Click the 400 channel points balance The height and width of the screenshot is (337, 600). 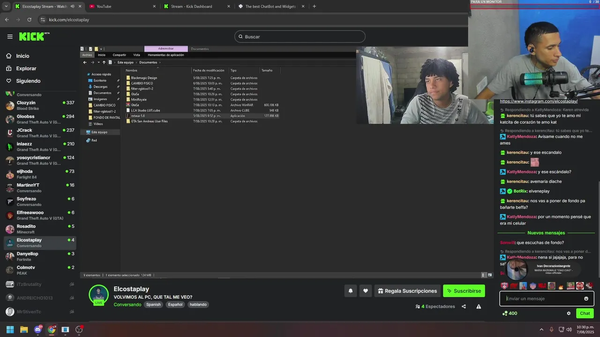coord(510,313)
